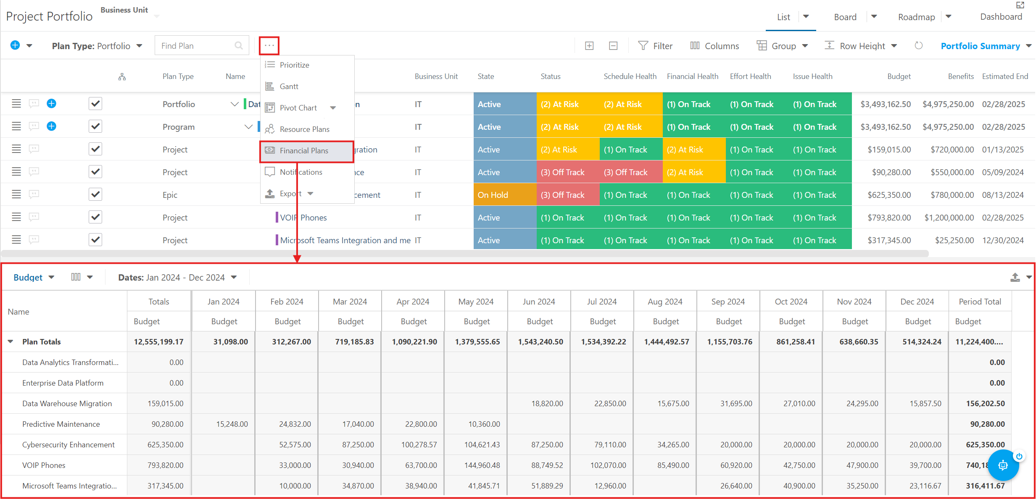Click the power badge on chatbot button
This screenshot has height=499, width=1036.
1019,456
